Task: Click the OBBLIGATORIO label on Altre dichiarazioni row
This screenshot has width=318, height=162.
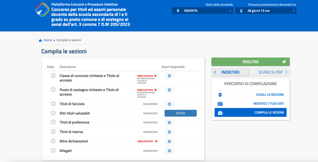Action: pyautogui.click(x=145, y=141)
